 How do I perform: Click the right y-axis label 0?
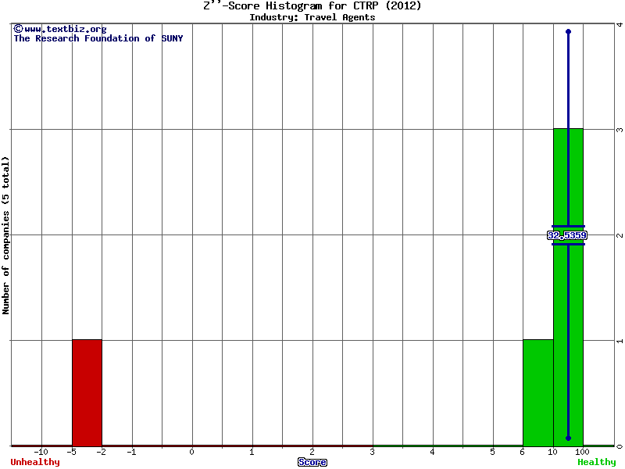pos(620,446)
